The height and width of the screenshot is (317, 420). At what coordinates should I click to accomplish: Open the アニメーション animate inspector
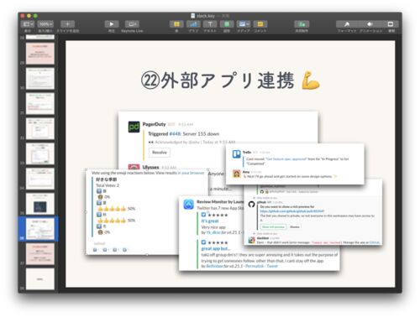(370, 24)
